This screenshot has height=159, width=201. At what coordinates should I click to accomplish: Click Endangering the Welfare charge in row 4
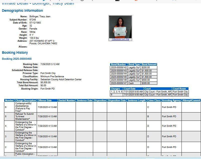tap(26, 126)
